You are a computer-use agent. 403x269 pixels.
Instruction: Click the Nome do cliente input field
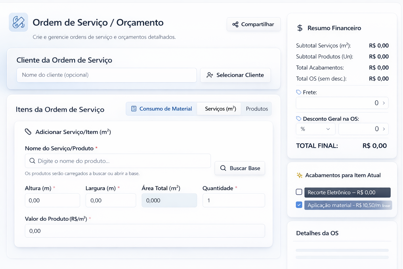(107, 75)
